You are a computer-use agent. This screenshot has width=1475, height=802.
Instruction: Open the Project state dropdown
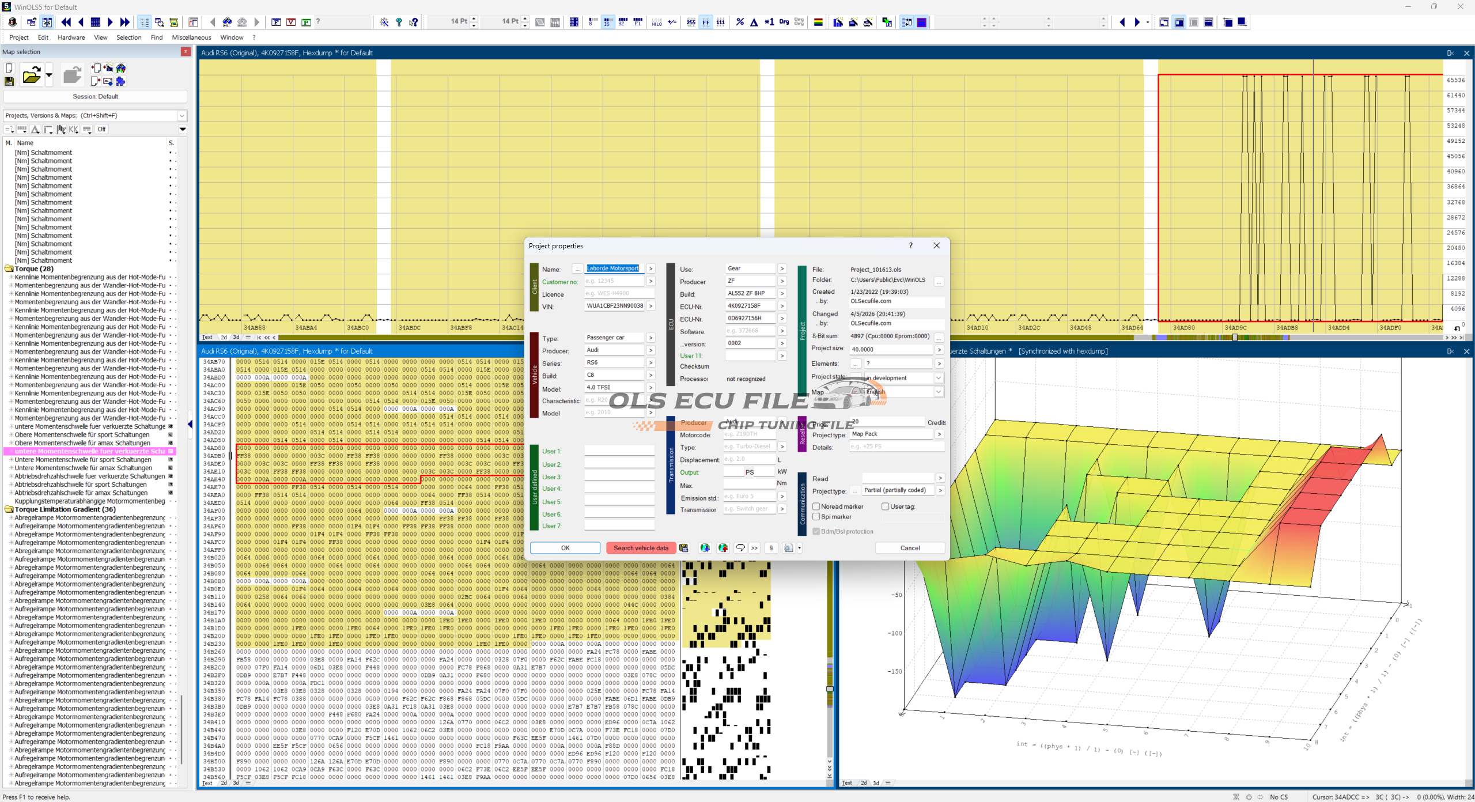(x=938, y=378)
